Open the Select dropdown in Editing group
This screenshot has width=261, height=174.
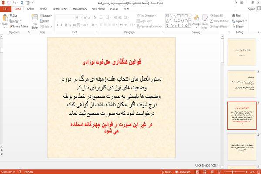(x=238, y=27)
